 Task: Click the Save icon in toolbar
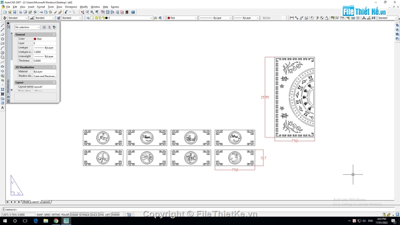tap(15, 12)
